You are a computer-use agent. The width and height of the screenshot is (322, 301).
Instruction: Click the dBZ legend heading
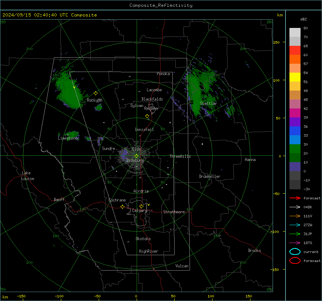click(x=303, y=19)
